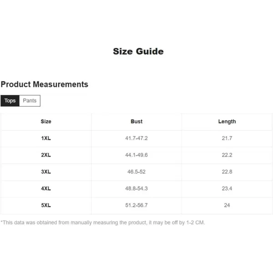Select the 3XL size row label

click(46, 172)
